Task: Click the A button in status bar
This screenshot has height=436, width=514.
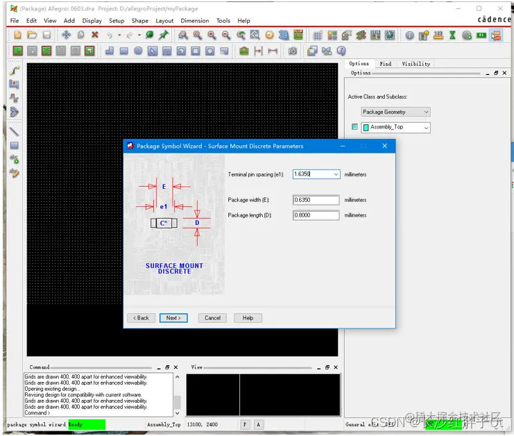Action: (258, 424)
